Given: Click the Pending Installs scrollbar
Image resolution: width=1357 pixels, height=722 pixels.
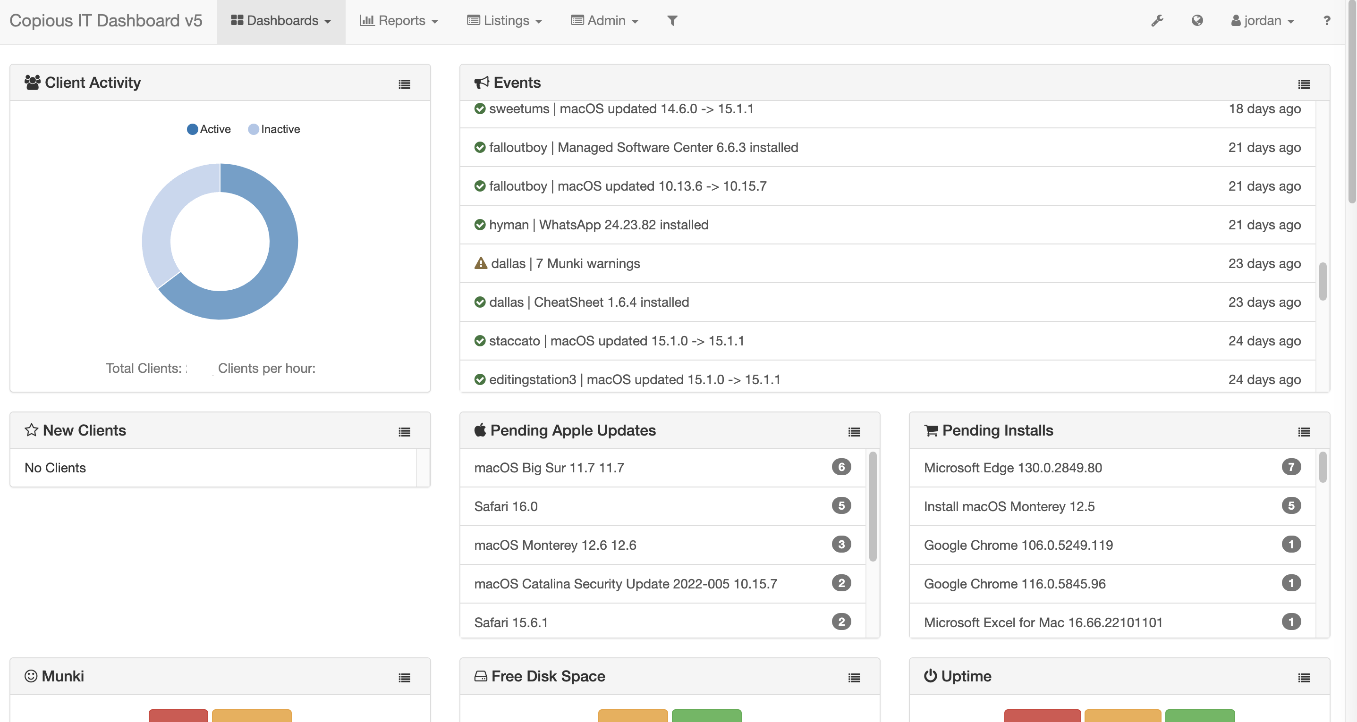Looking at the screenshot, I should pyautogui.click(x=1322, y=467).
